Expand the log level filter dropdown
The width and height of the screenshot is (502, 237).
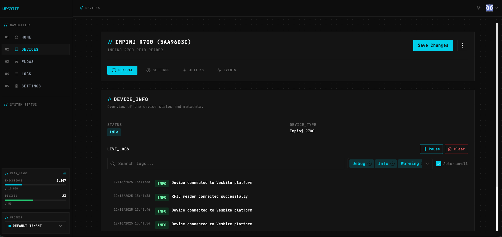click(427, 164)
